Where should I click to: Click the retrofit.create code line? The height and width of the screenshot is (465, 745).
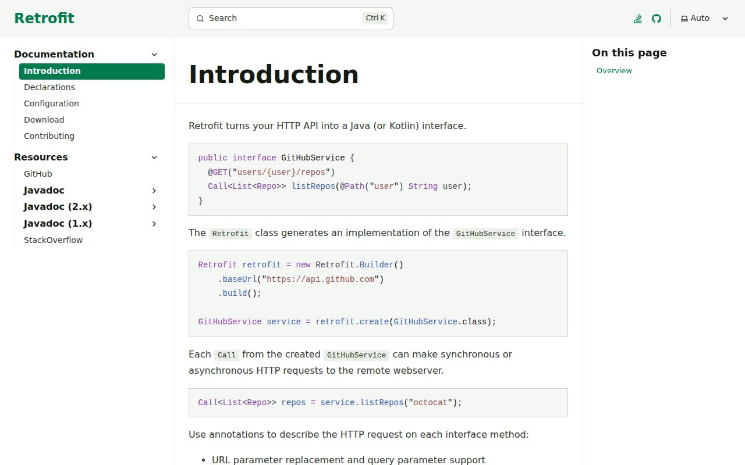pos(347,322)
